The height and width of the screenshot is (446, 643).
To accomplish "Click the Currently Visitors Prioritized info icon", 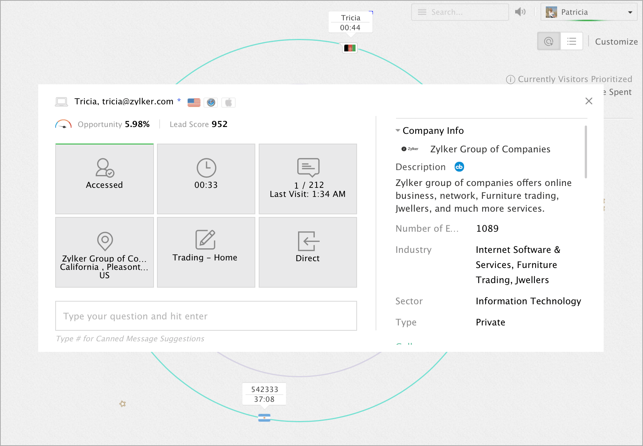I will coord(510,79).
